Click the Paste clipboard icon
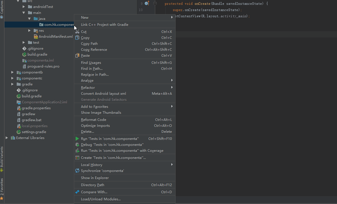The width and height of the screenshot is (337, 204). point(77,56)
